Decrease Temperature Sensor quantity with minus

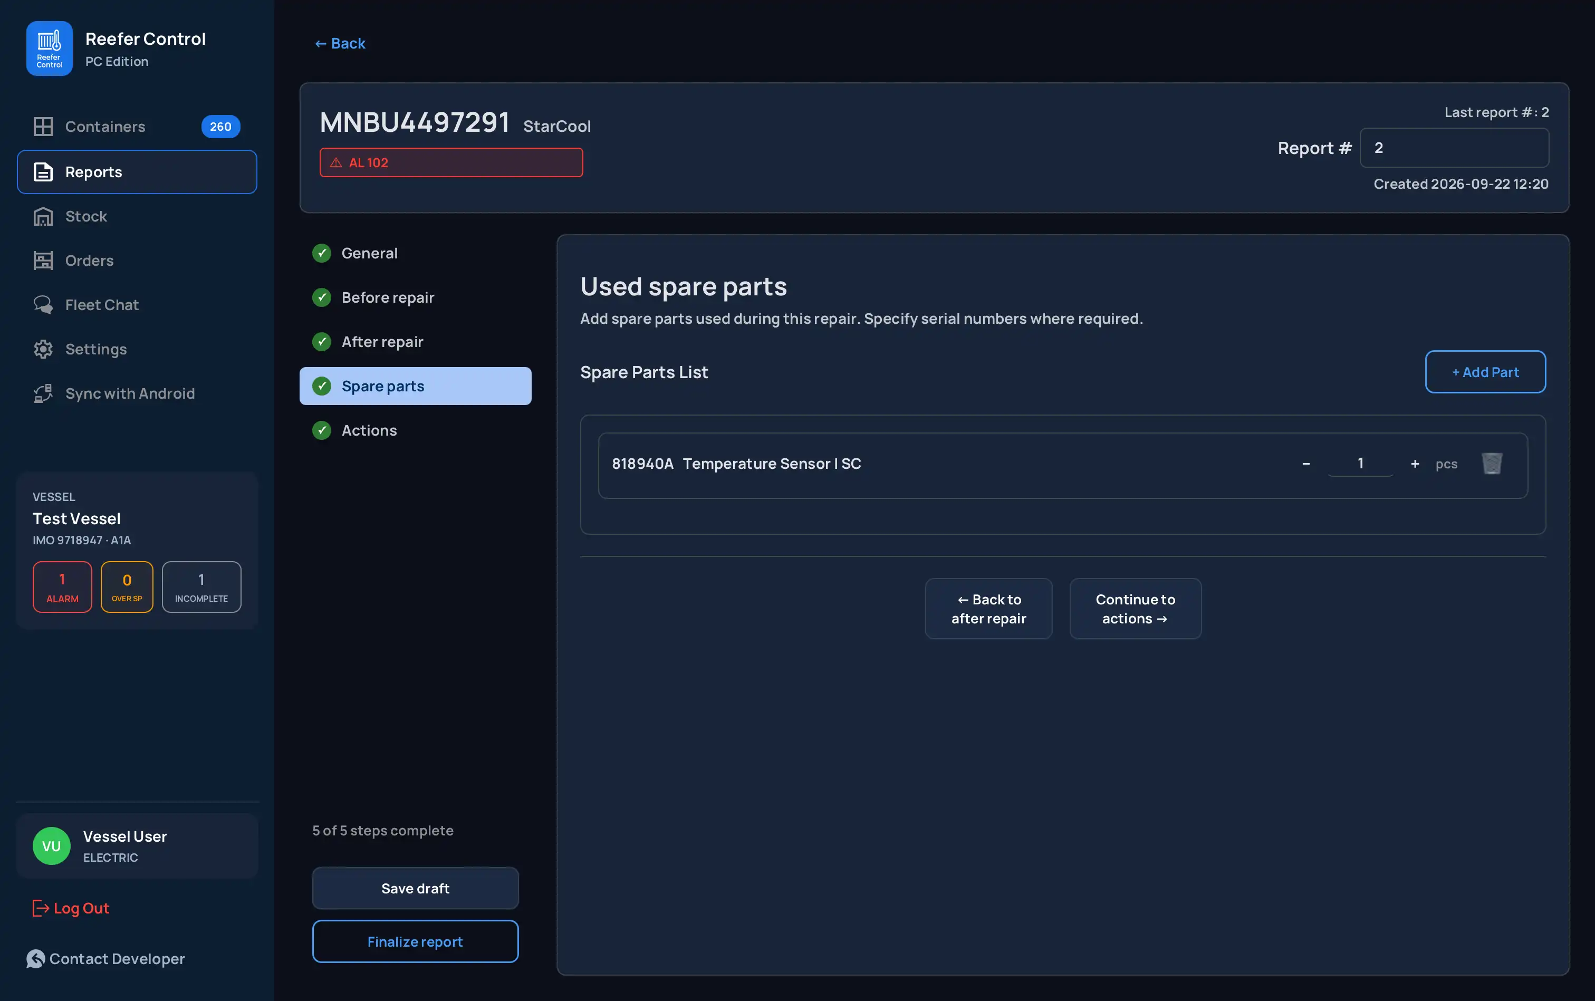pos(1305,464)
